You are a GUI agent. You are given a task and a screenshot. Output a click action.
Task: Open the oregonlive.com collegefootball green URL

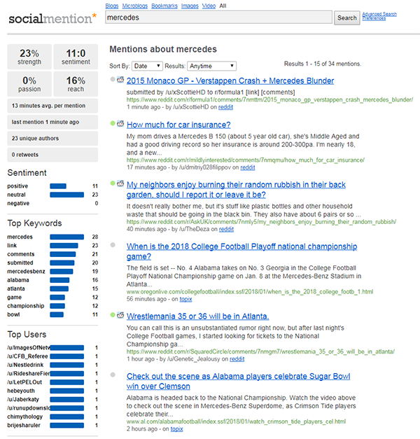click(x=250, y=292)
